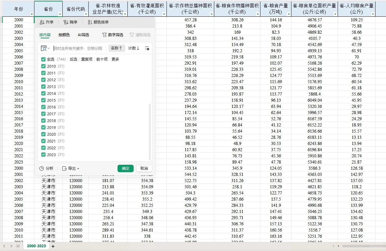Click 反选 to invert selection

click(73, 59)
